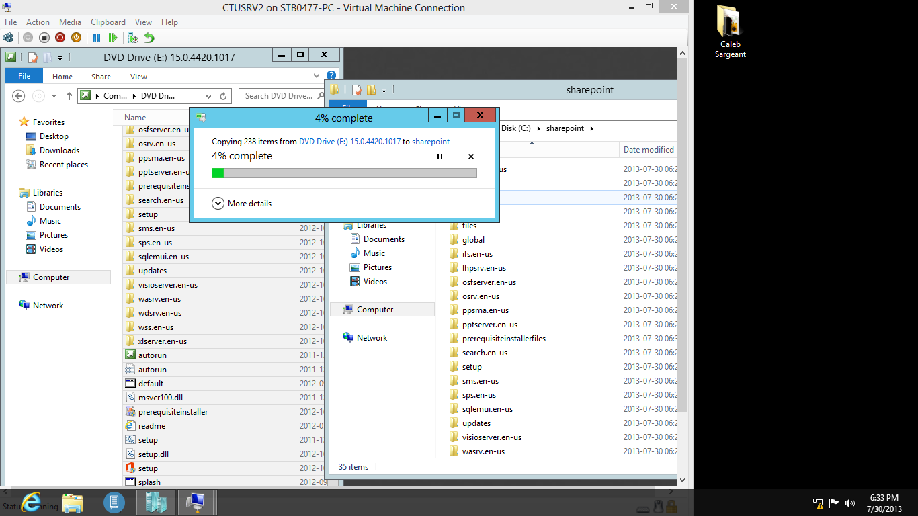Create a VM checkpoint via toolbar icon

click(133, 38)
